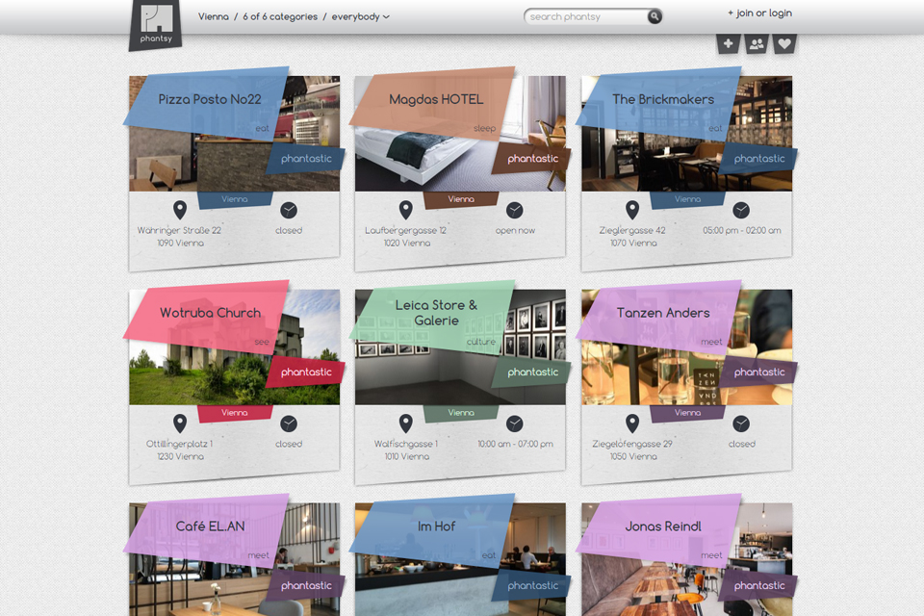The width and height of the screenshot is (924, 616).
Task: Open the heart favorites icon tab
Action: 784,43
